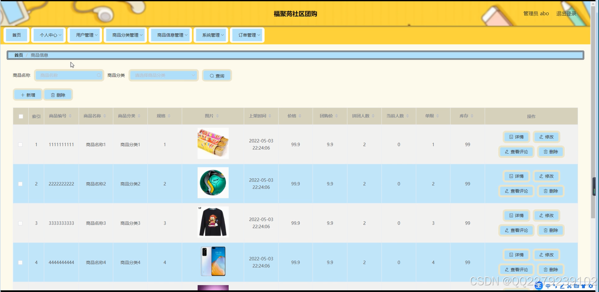Viewport: 599px width, 292px height.
Task: Click the magnifier icon inside 商品名称 field
Action: (99, 75)
